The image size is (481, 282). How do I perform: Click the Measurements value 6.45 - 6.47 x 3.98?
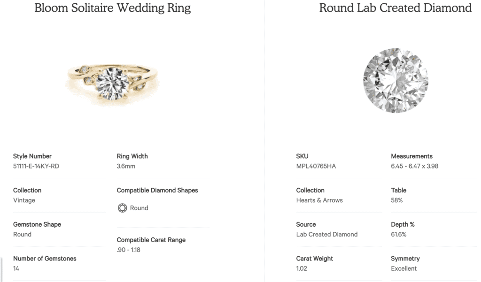414,166
